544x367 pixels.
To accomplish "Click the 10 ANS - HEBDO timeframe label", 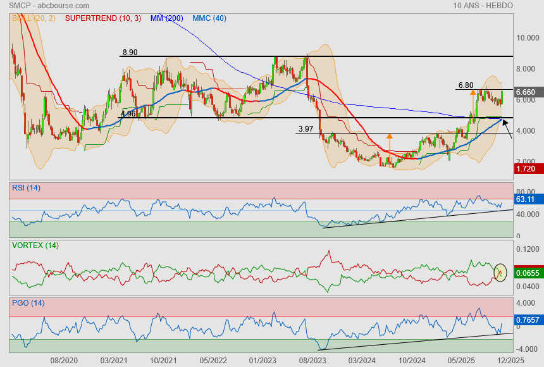I will point(483,6).
